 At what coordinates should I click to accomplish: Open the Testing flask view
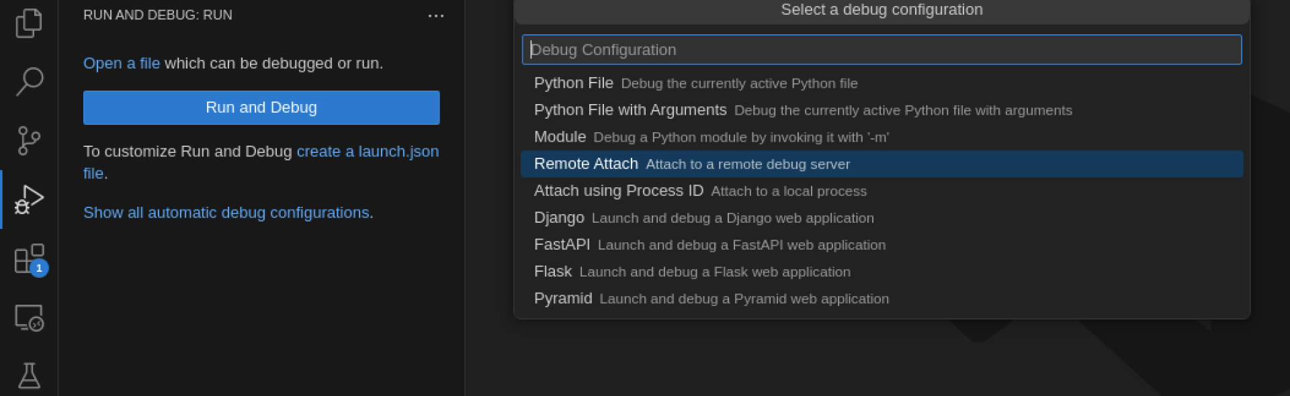(x=29, y=376)
